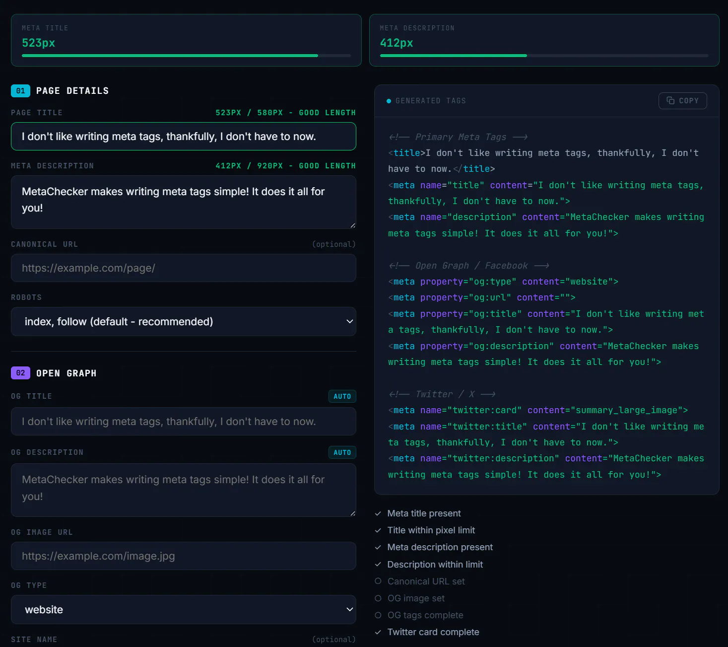Click the checkmark beside Meta title present
The image size is (728, 647).
click(378, 513)
